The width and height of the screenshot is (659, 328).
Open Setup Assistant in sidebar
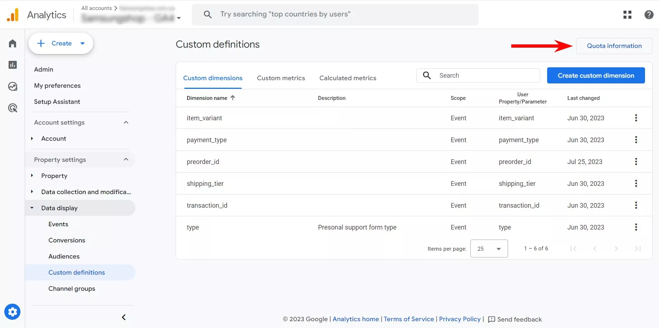[57, 102]
